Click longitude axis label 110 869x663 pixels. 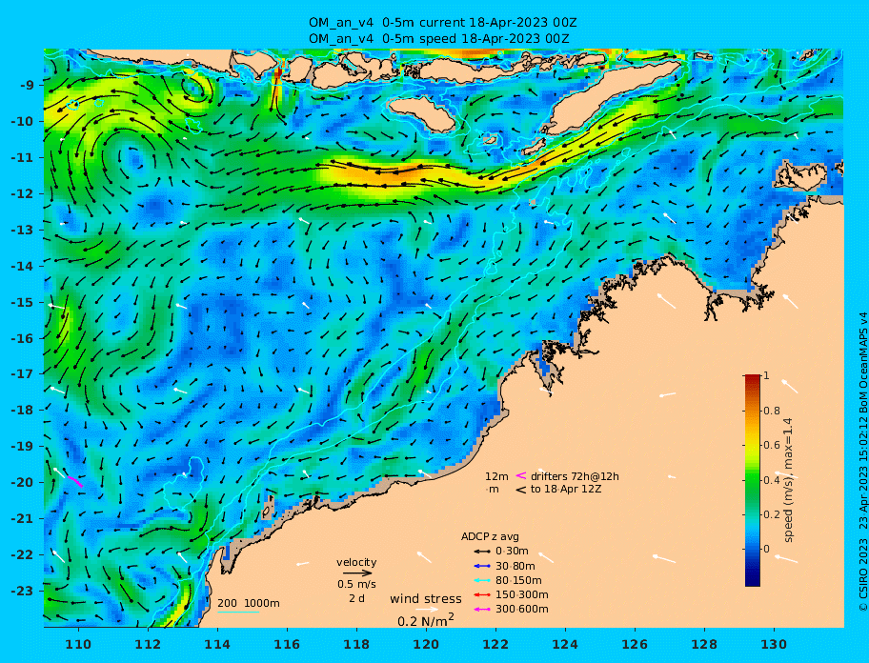click(x=78, y=644)
